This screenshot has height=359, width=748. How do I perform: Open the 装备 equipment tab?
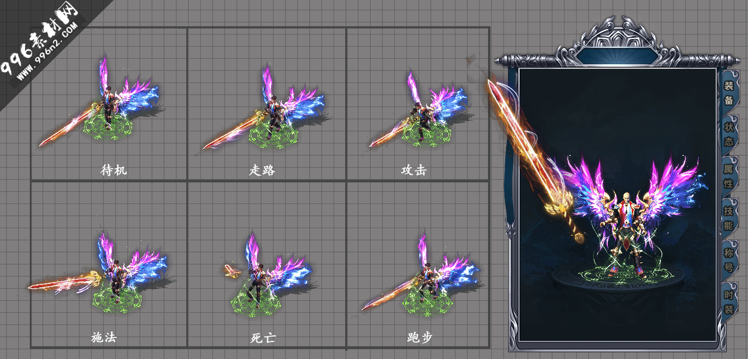(x=729, y=92)
